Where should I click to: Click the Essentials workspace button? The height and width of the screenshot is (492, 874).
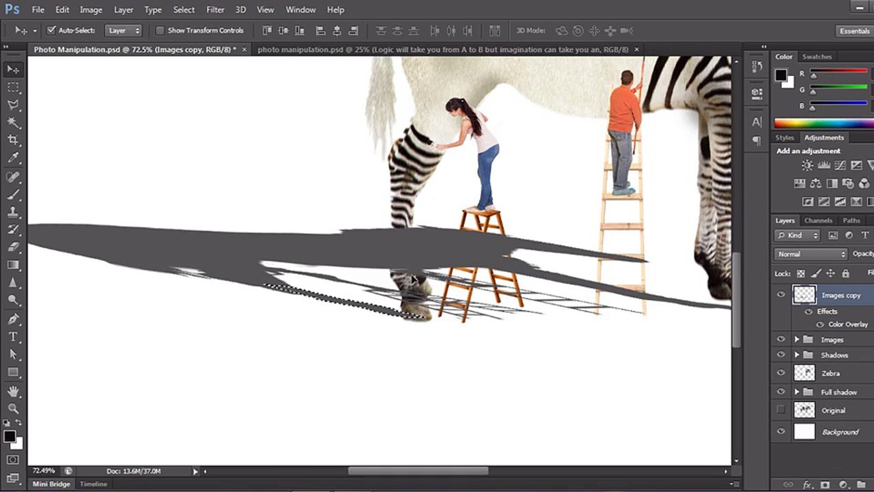click(x=854, y=31)
